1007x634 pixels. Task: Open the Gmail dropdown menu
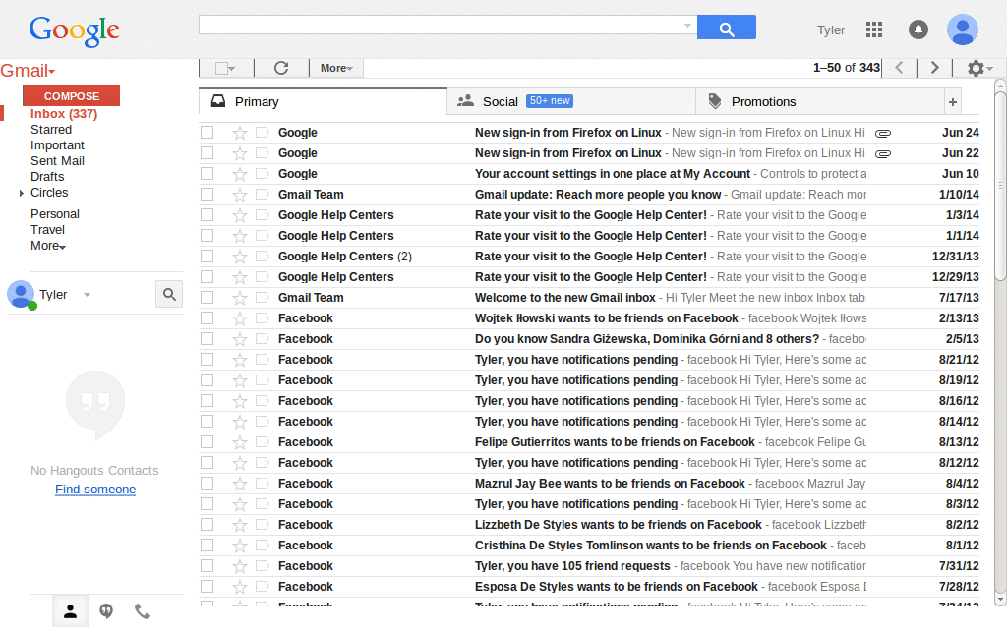(28, 71)
